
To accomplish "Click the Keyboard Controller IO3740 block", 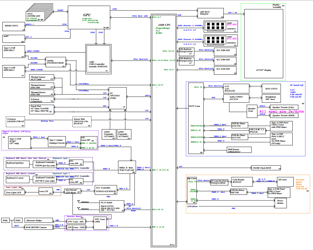I will [45, 179].
